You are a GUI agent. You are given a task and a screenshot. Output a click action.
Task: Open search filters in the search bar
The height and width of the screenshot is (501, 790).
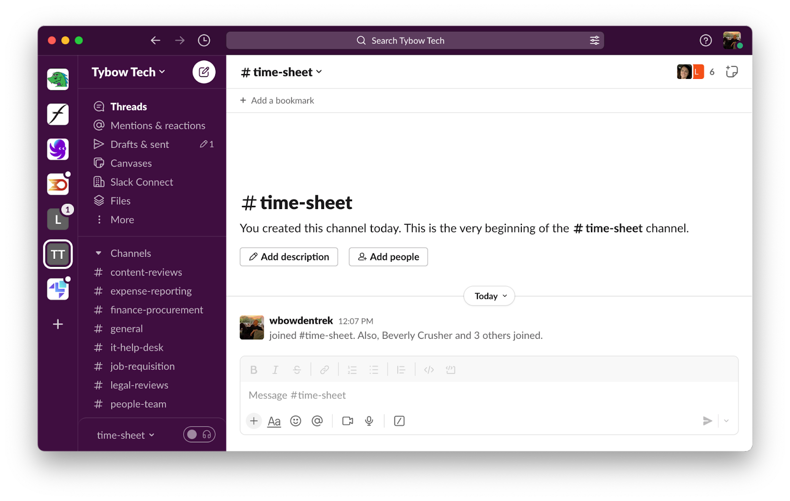click(x=595, y=40)
